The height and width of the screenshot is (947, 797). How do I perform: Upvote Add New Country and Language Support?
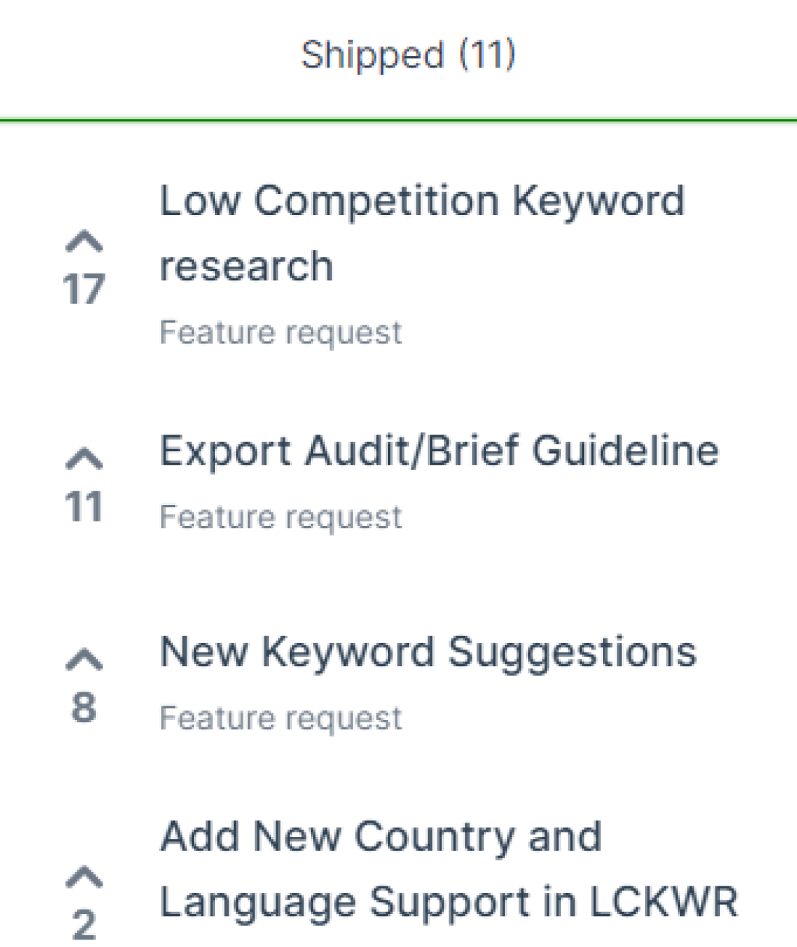pos(84,877)
